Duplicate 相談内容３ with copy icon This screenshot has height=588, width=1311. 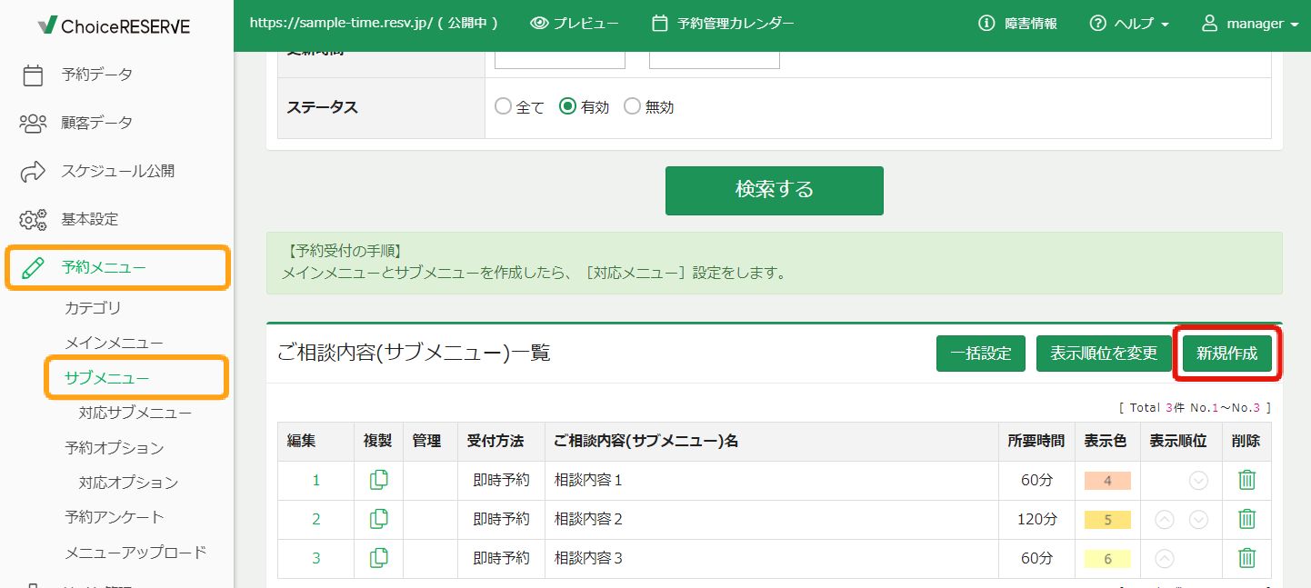pos(379,558)
